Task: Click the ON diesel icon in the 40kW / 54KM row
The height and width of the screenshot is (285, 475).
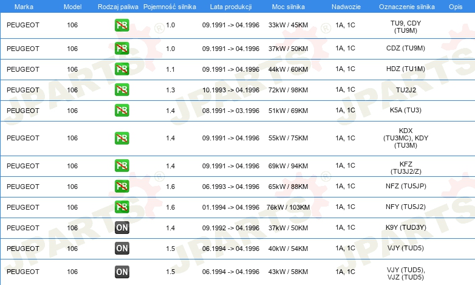Action: (121, 249)
